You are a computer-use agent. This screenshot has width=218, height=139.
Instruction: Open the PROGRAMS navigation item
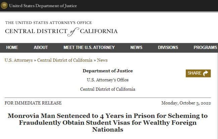pyautogui.click(x=205, y=47)
